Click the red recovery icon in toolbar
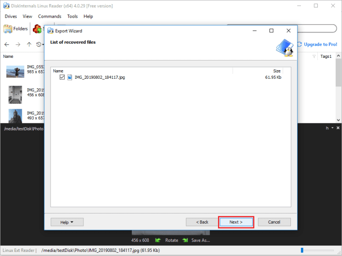Image resolution: width=342 pixels, height=256 pixels. (37, 29)
